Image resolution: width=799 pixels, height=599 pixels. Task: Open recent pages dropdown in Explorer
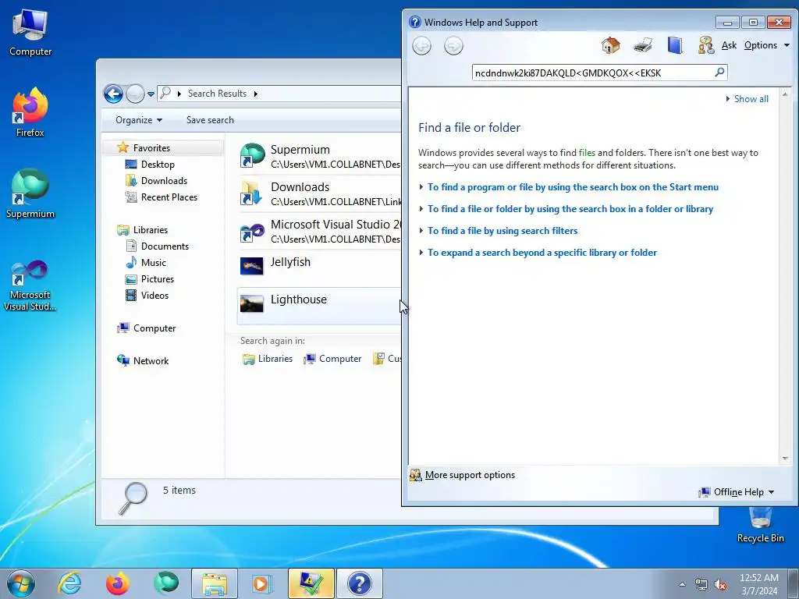pos(151,94)
